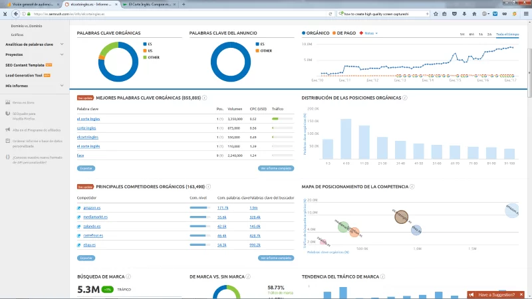The image size is (532, 299).
Task: View full report for organic competitors
Action: (x=276, y=258)
